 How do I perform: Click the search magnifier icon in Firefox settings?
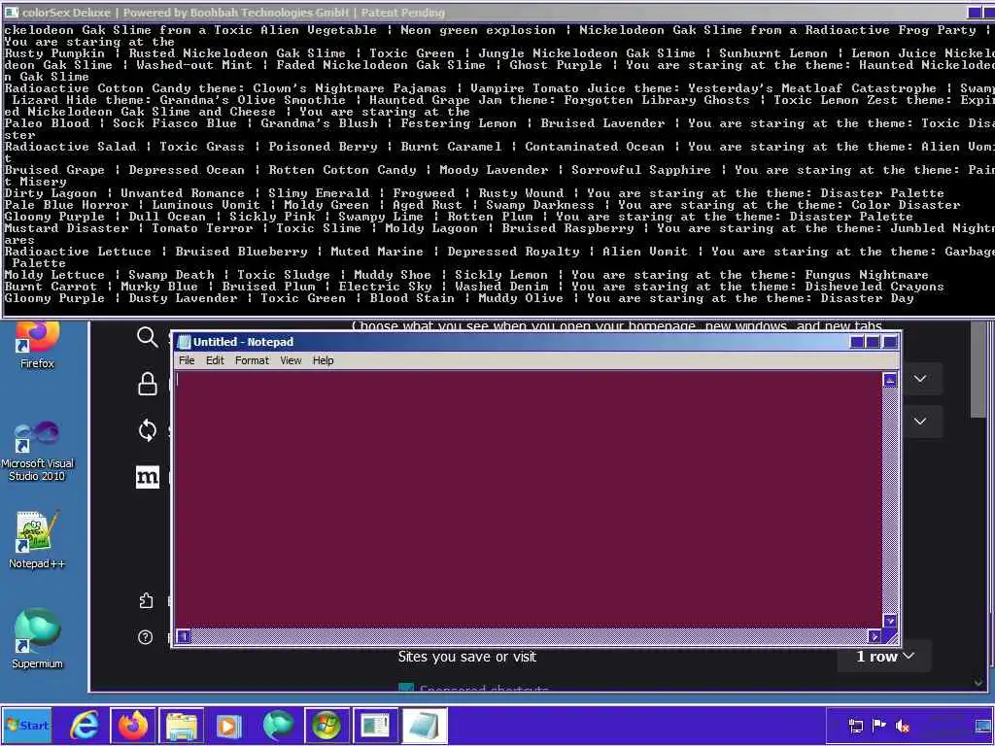coord(148,337)
